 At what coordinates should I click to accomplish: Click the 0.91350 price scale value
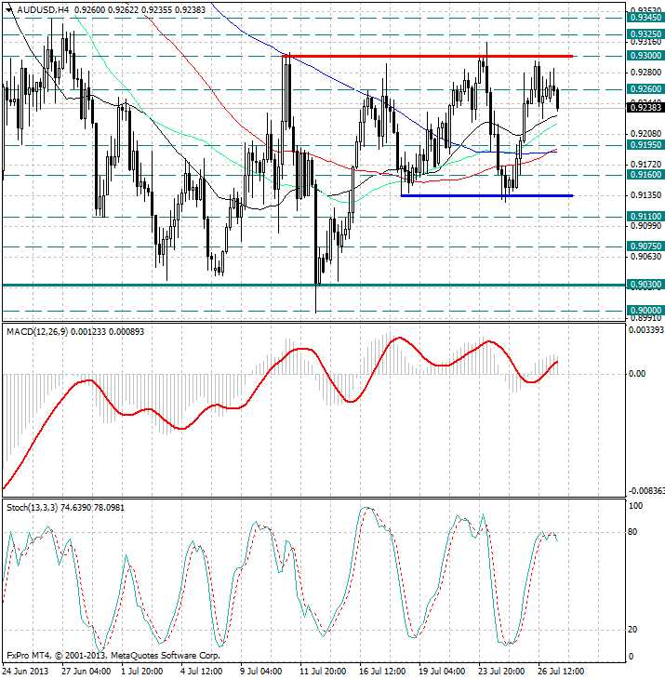tap(646, 195)
